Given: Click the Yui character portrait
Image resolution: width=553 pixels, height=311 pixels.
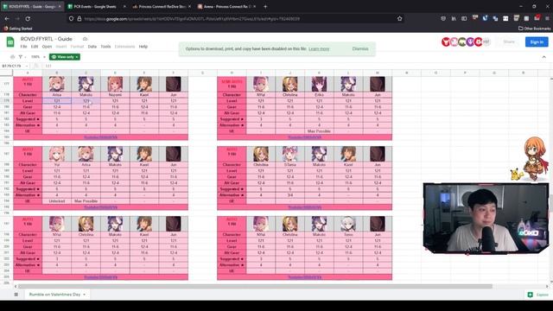Looking at the screenshot, I should coord(57,154).
